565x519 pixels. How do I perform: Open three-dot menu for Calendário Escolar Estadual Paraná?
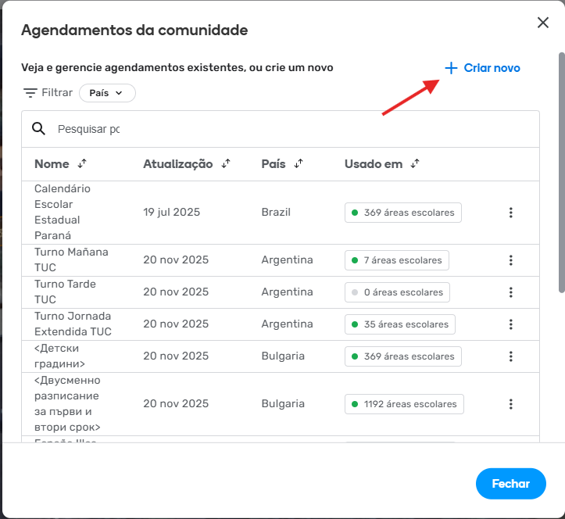point(511,213)
